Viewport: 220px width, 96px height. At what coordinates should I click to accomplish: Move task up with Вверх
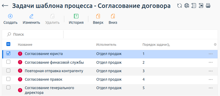[x=98, y=19]
